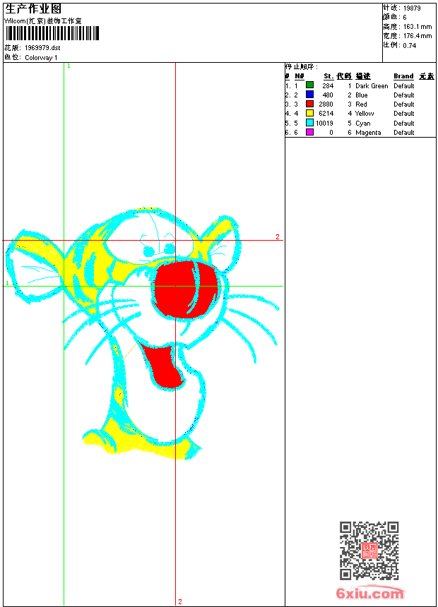This screenshot has width=438, height=607.
Task: Click the embroidered tiger's red nose
Action: coord(187,289)
